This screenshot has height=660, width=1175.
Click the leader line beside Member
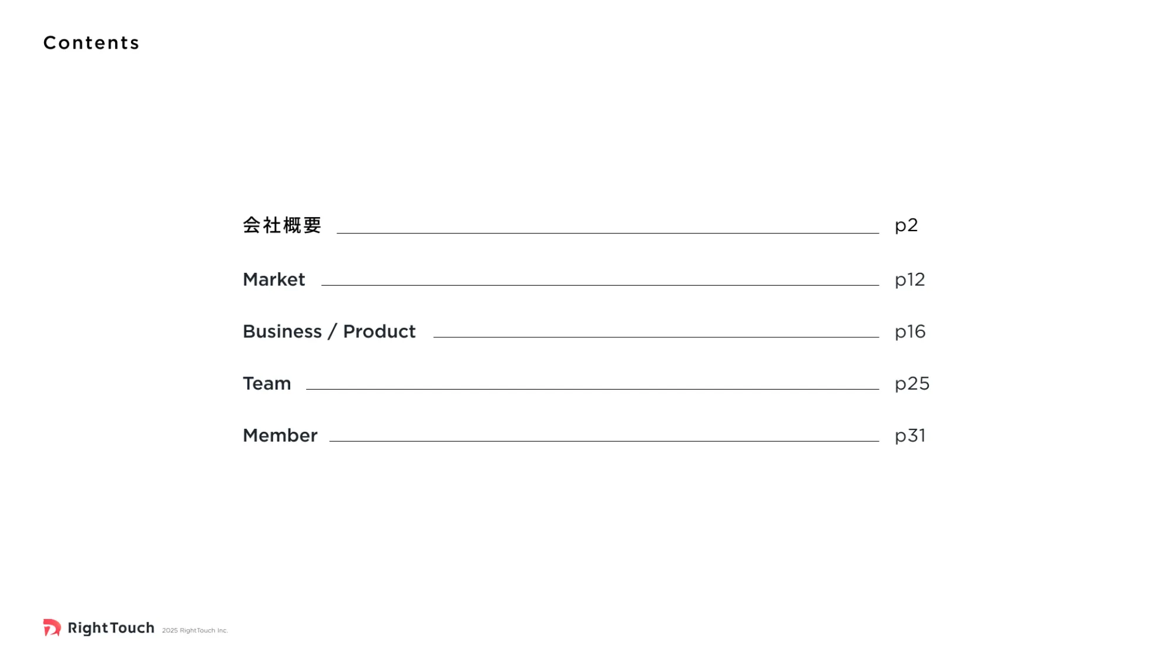coord(605,441)
